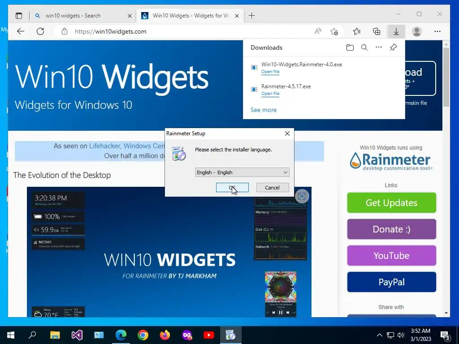The height and width of the screenshot is (344, 459).
Task: Open file for Win10-Widgets.Rainmeter-4.0.exe
Action: pyautogui.click(x=270, y=71)
